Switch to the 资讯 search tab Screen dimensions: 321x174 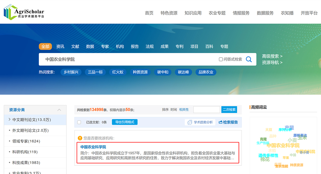coord(60,47)
